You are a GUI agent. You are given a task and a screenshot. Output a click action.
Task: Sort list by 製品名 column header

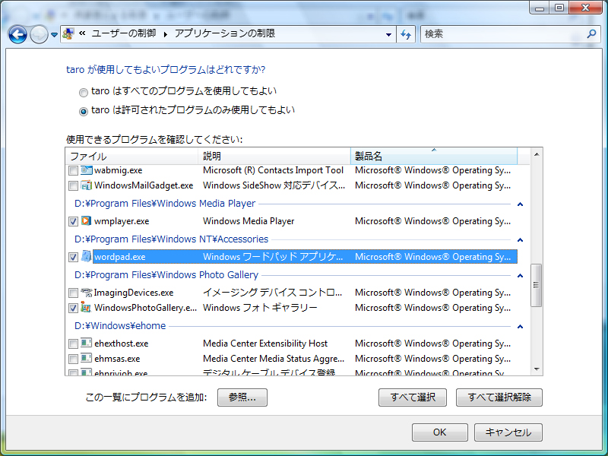click(434, 157)
